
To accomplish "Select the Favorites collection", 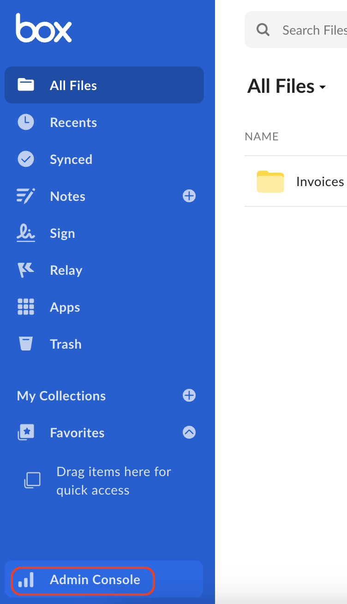I will click(x=77, y=433).
